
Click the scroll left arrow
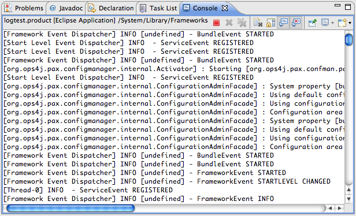[330, 208]
